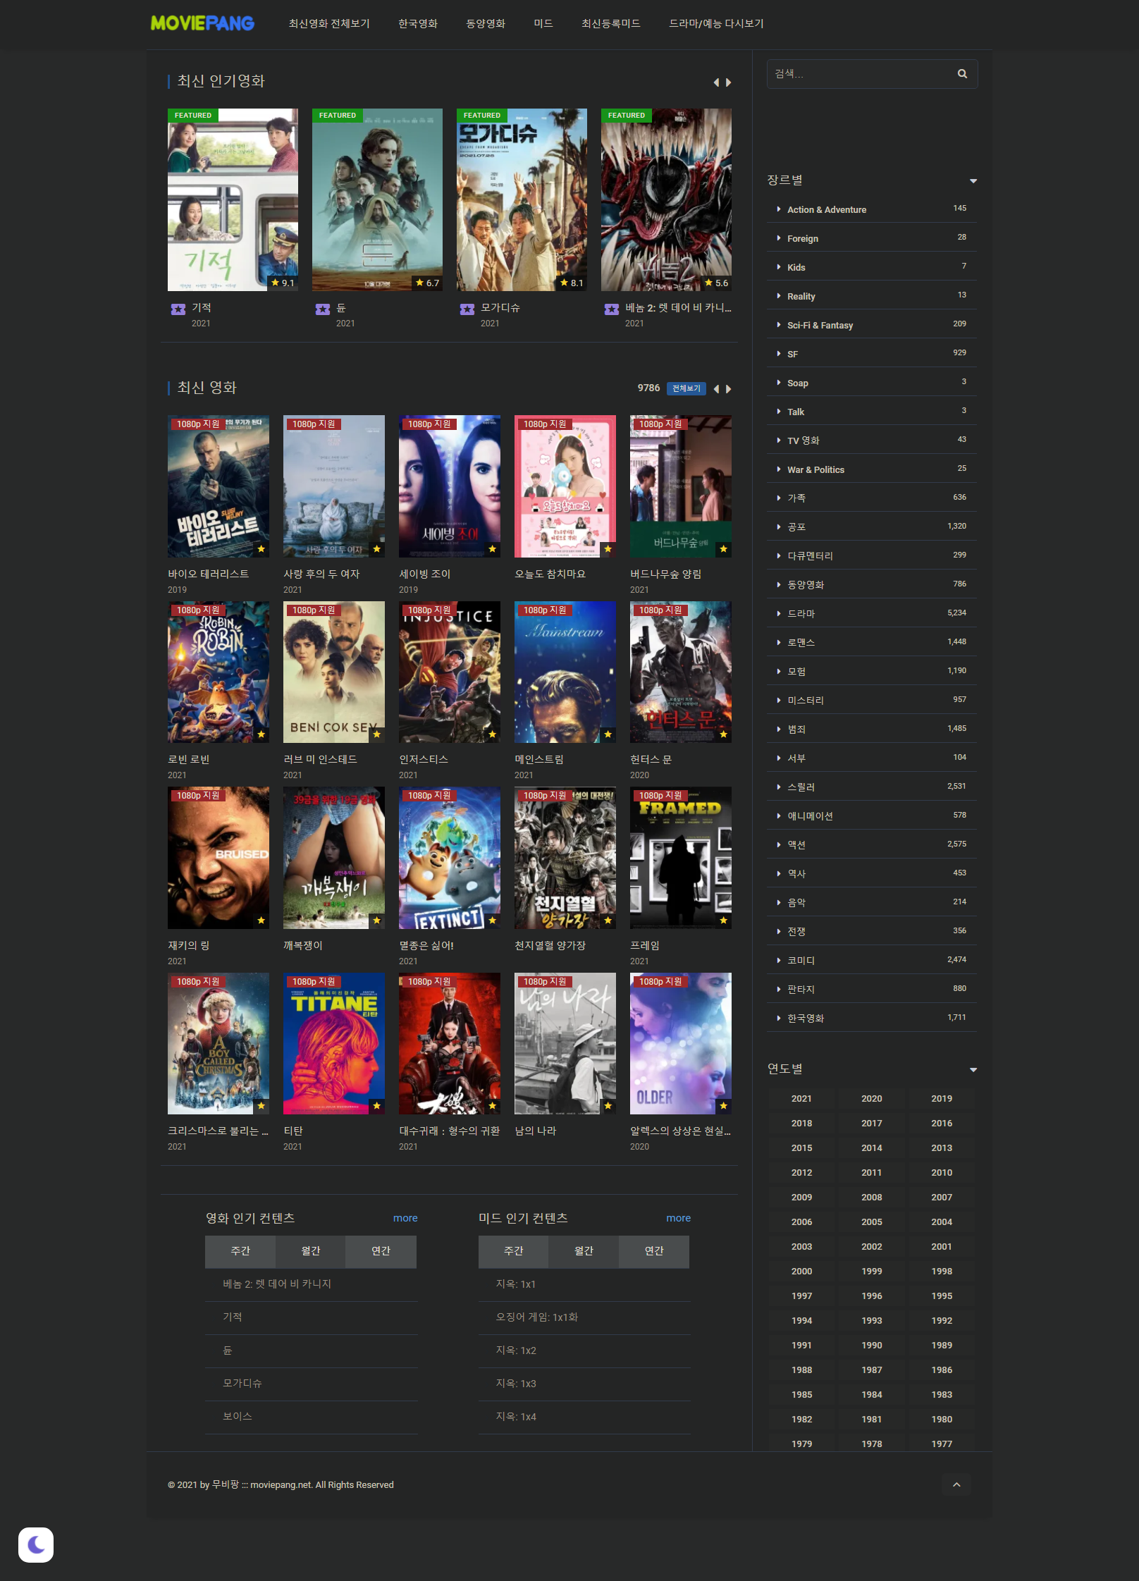Click the movie icon beside 듄
The width and height of the screenshot is (1139, 1581).
(x=323, y=309)
